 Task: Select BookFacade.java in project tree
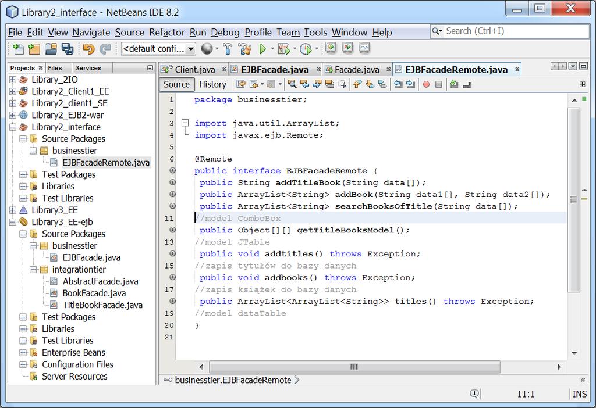(94, 293)
